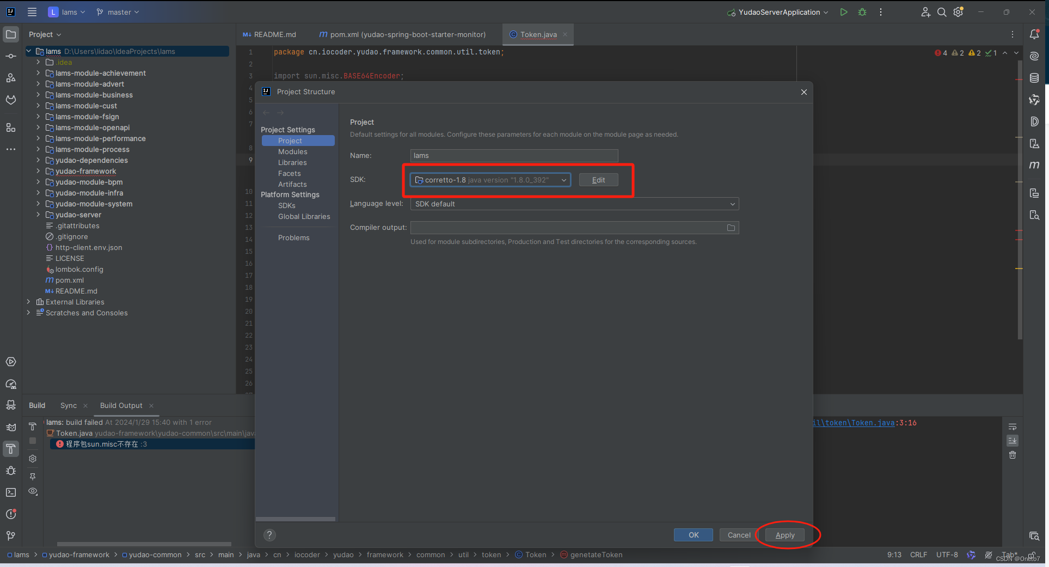This screenshot has width=1049, height=567.
Task: Switch to the README.md editor tab
Action: coord(269,34)
